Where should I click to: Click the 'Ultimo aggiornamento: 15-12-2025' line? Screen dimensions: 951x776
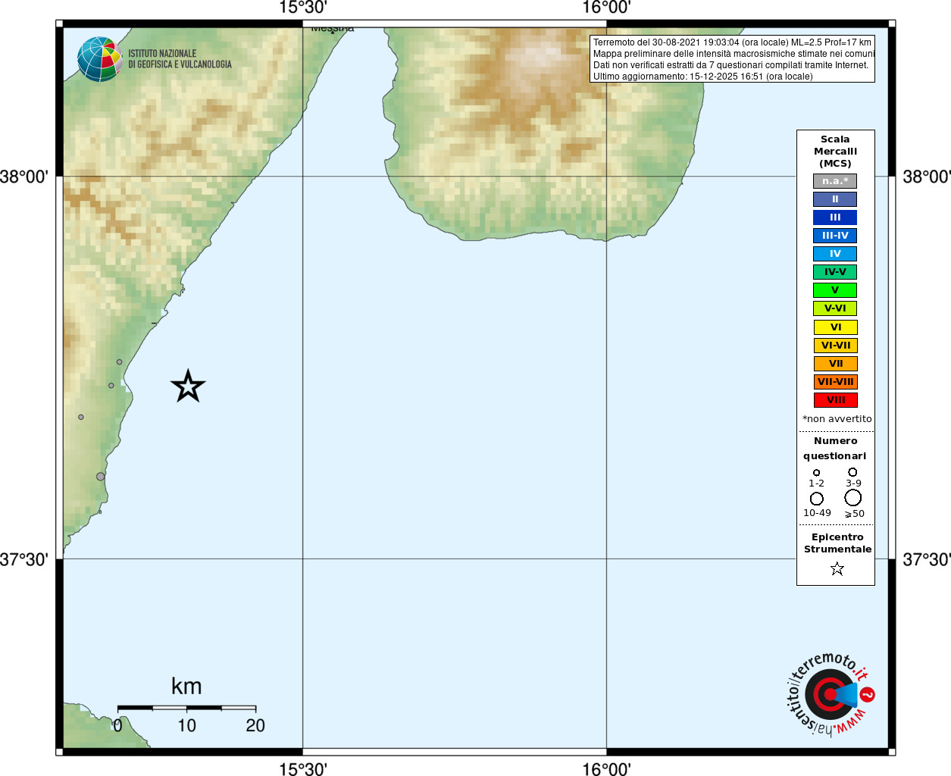[x=702, y=77]
